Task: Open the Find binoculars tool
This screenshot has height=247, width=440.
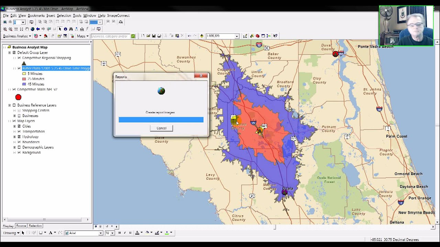Action: coord(71,29)
